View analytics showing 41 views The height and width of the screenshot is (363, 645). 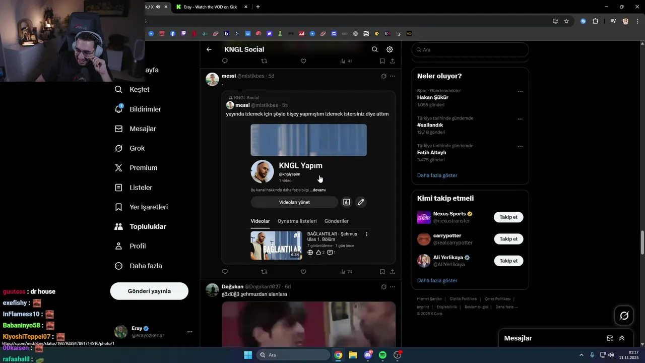click(346, 61)
